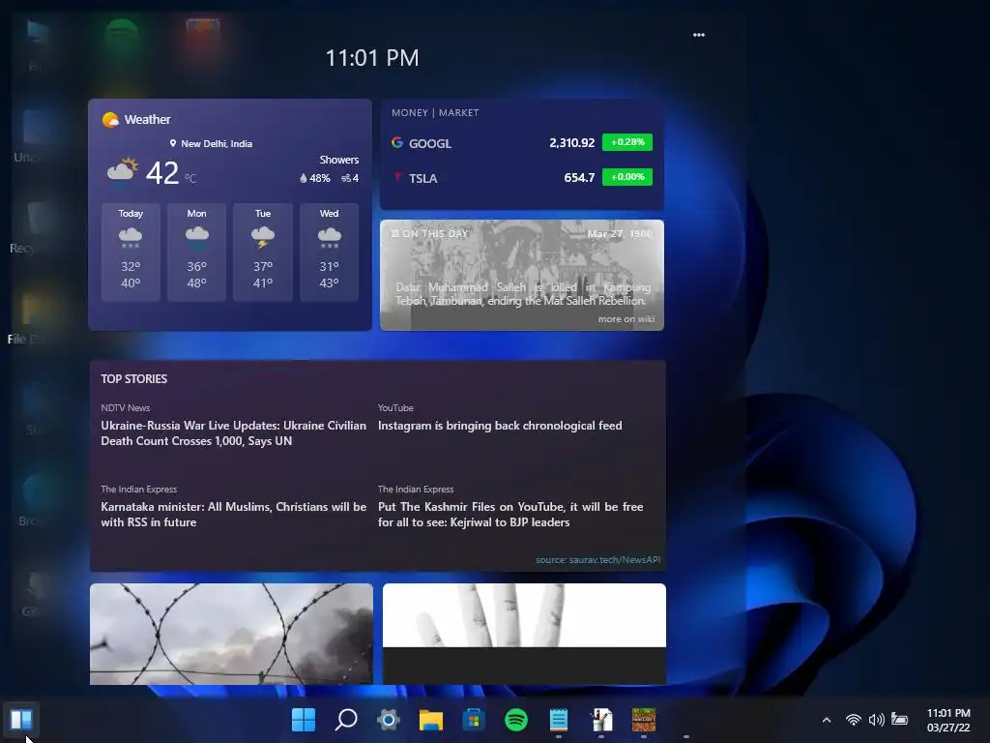Select the Today forecast card
This screenshot has height=743, width=990.
coord(131,252)
